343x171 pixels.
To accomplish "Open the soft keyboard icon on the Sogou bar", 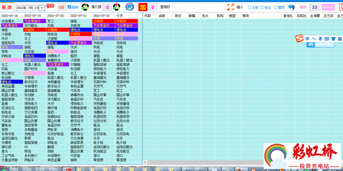I will coord(327,39).
